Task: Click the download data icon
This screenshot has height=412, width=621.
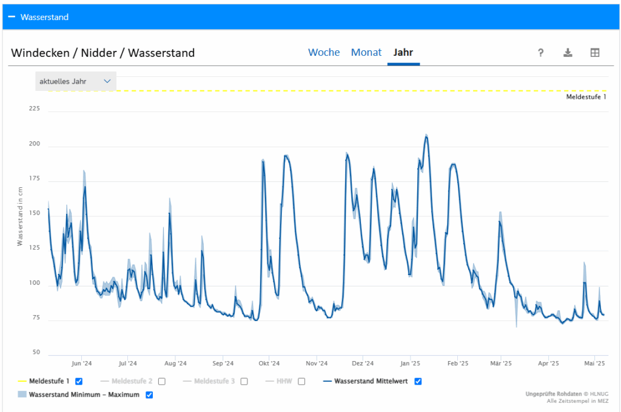Action: click(x=568, y=53)
